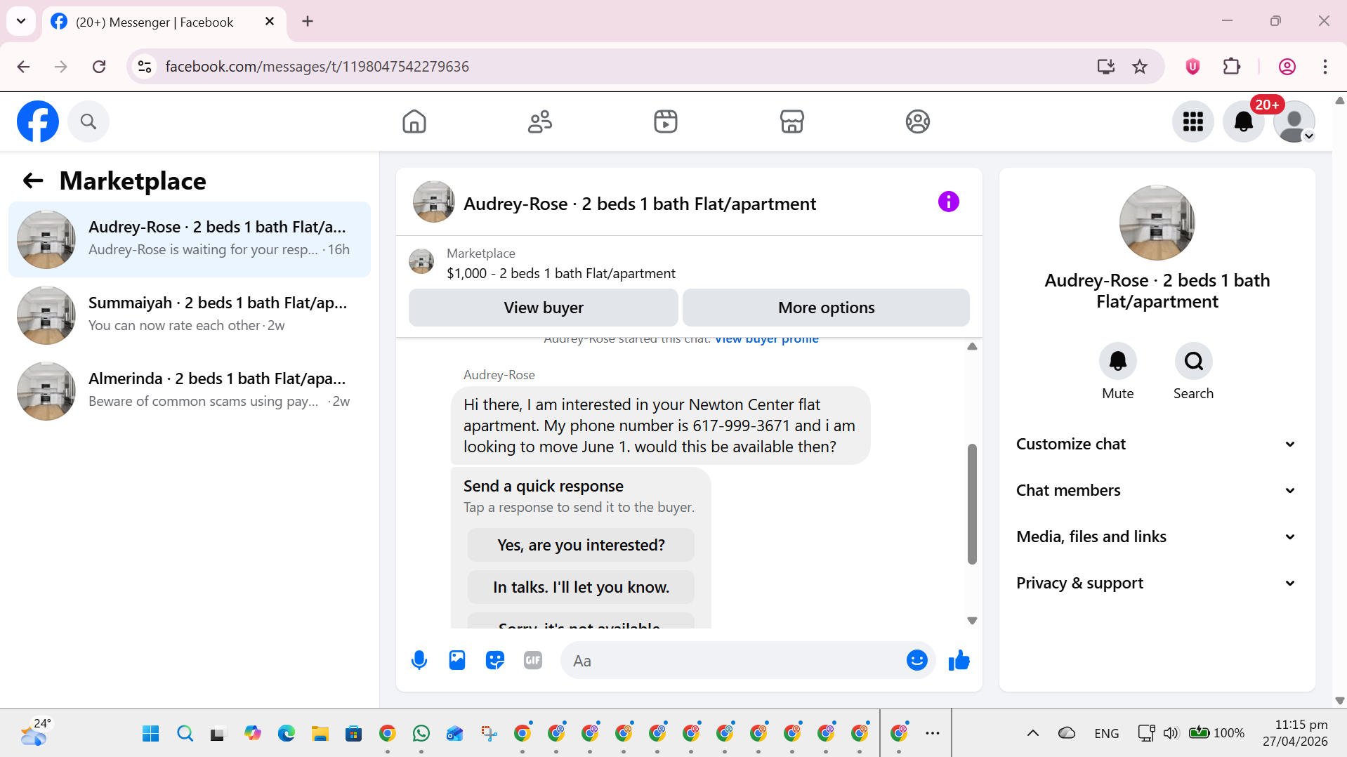
Task: Click the browser reload button
Action: click(x=99, y=67)
